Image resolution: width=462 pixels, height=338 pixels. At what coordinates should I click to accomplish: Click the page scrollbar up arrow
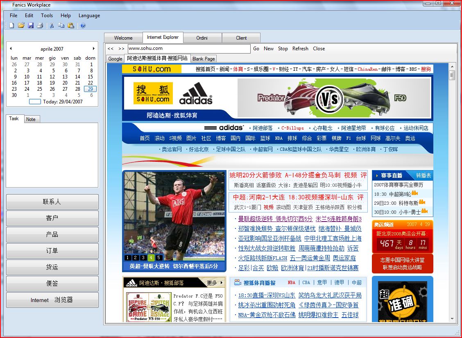click(452, 67)
